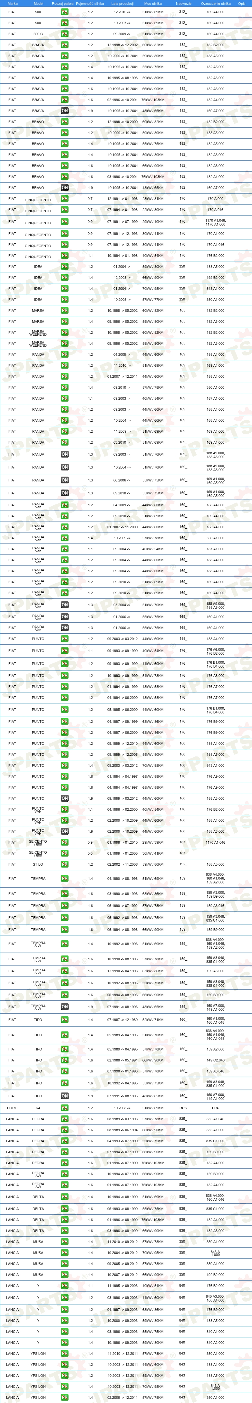
Task: Click the '29kW / 39KM' power cell
Action: coord(153,843)
